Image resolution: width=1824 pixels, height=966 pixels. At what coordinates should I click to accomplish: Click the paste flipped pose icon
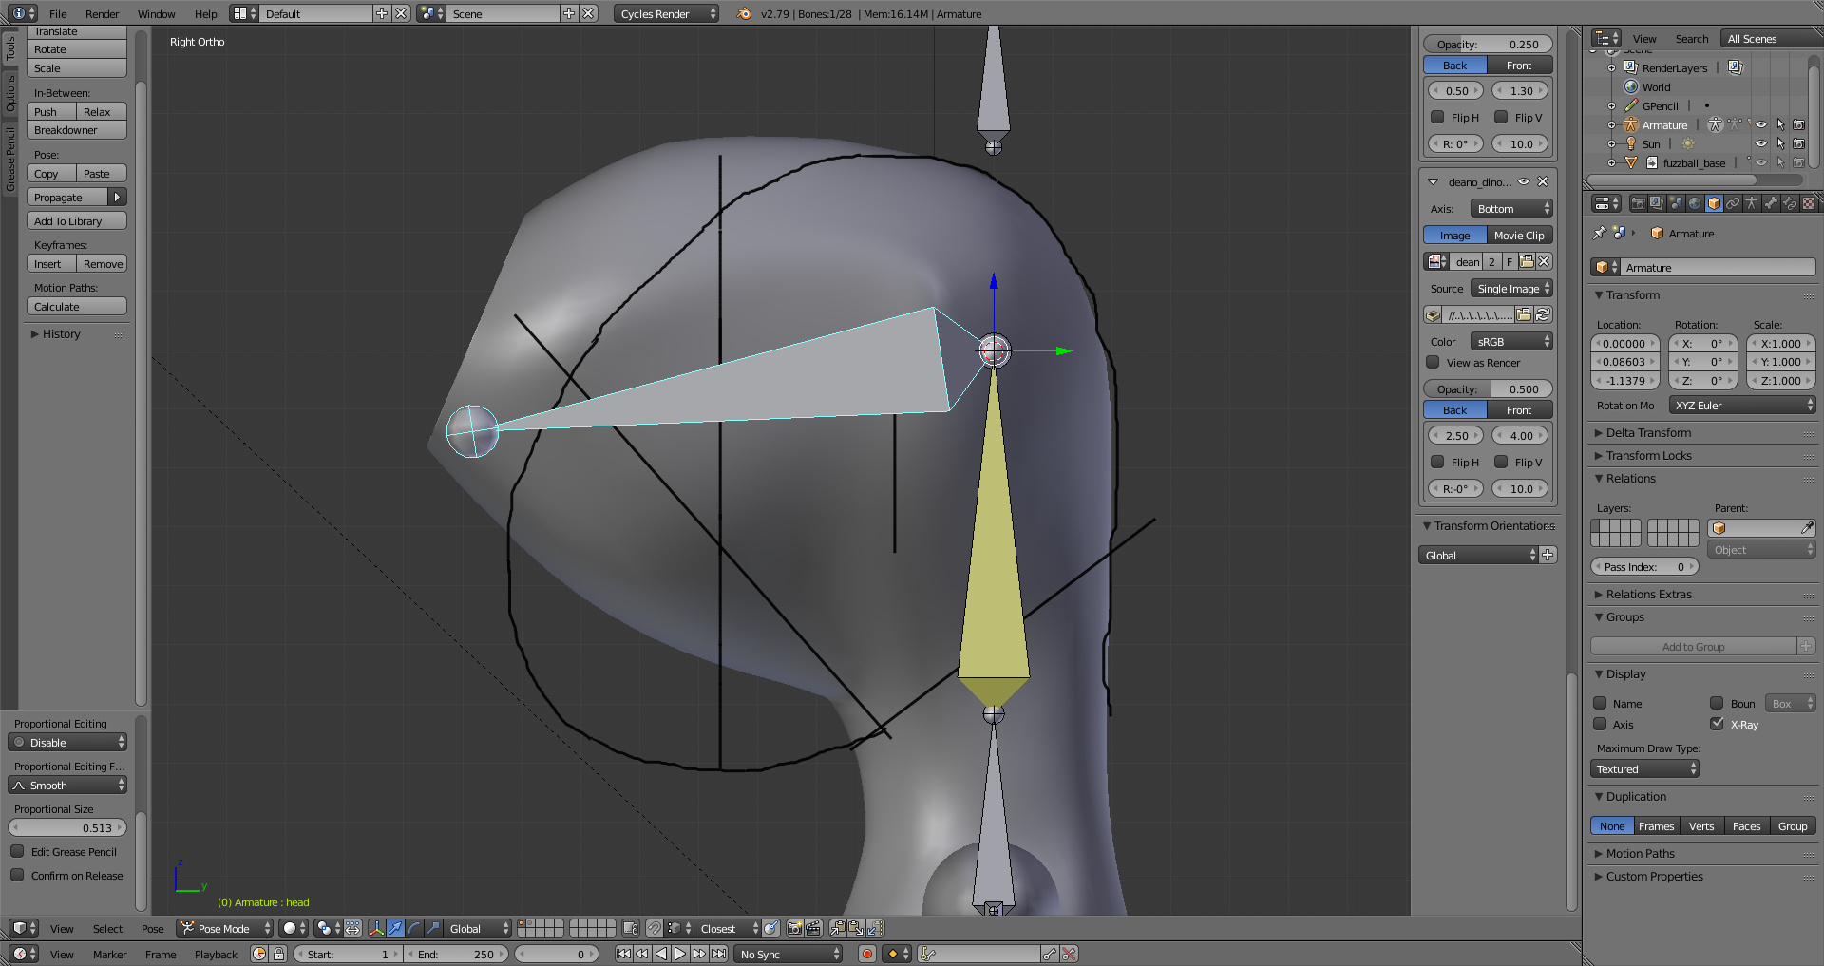[x=875, y=929]
